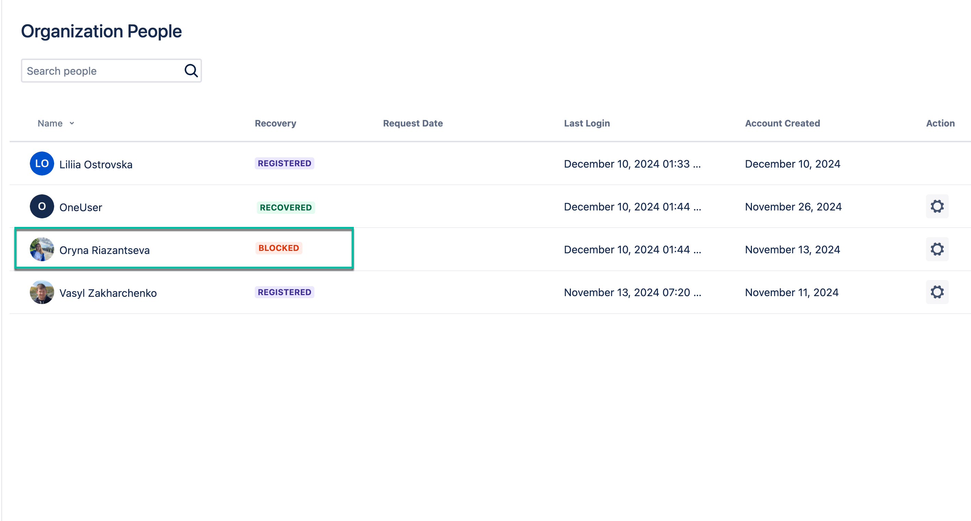Image resolution: width=971 pixels, height=521 pixels.
Task: Click the REGISTERED badge for Liliia Ostrovska
Action: (284, 163)
